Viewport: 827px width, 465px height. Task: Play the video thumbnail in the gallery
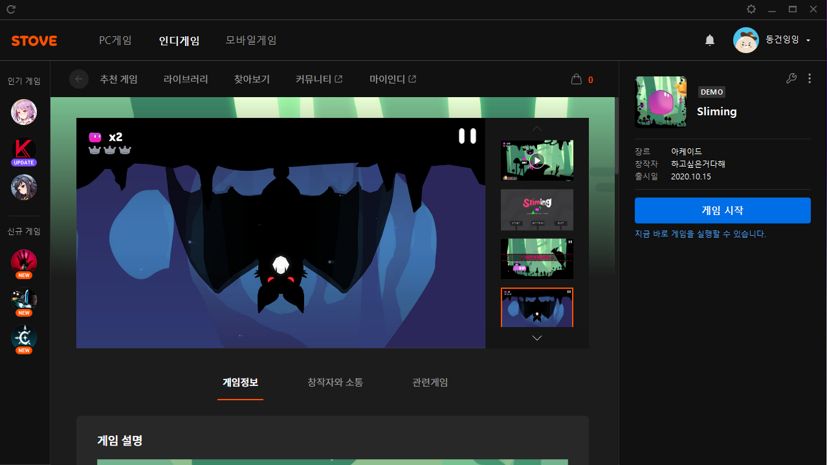point(536,160)
